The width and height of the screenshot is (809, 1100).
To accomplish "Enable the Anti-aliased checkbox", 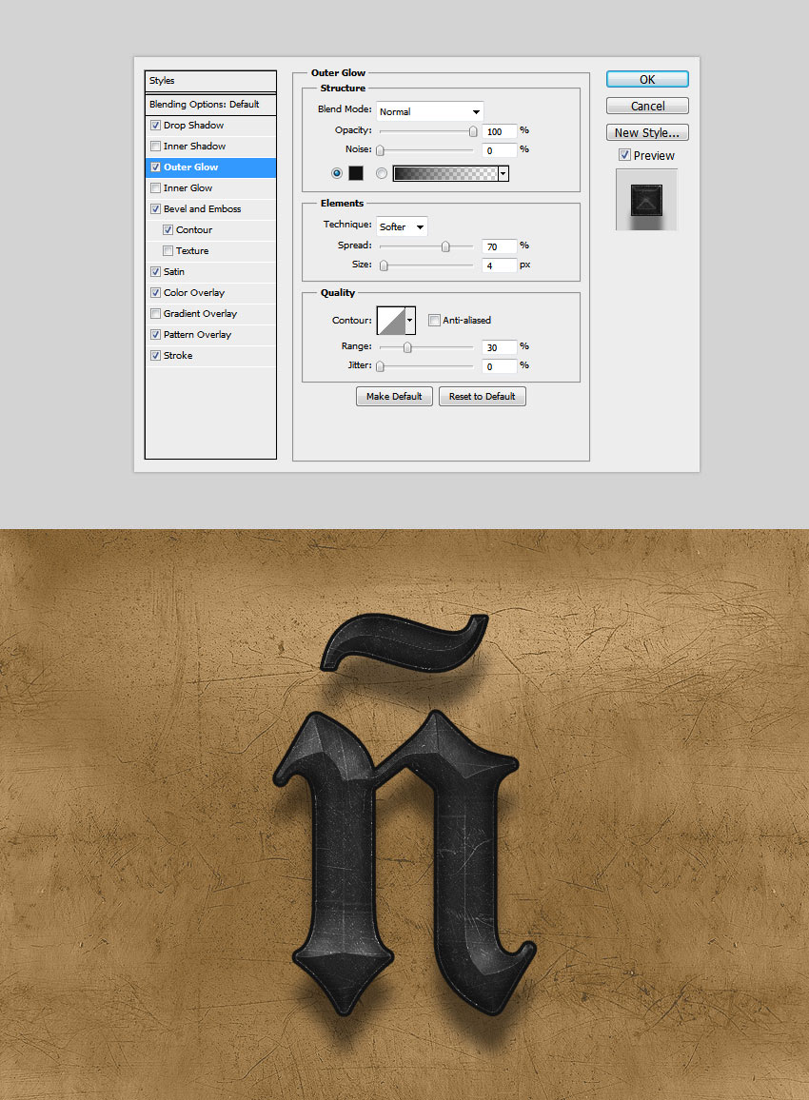I will pos(434,320).
